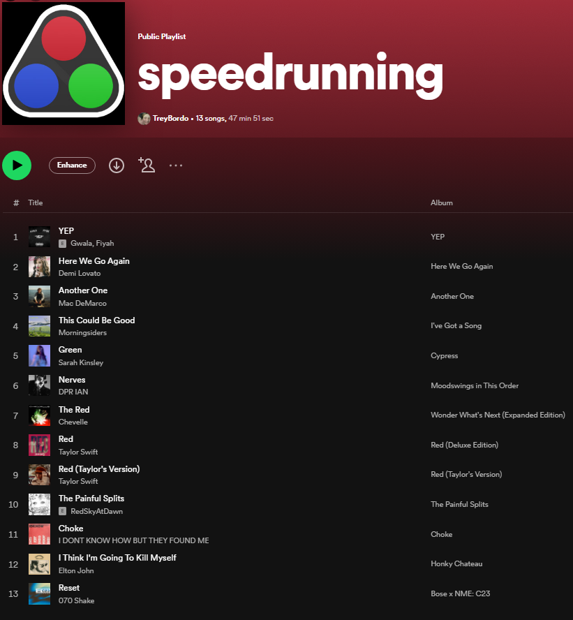The width and height of the screenshot is (573, 620).
Task: Open the Cypress album
Action: [x=444, y=355]
